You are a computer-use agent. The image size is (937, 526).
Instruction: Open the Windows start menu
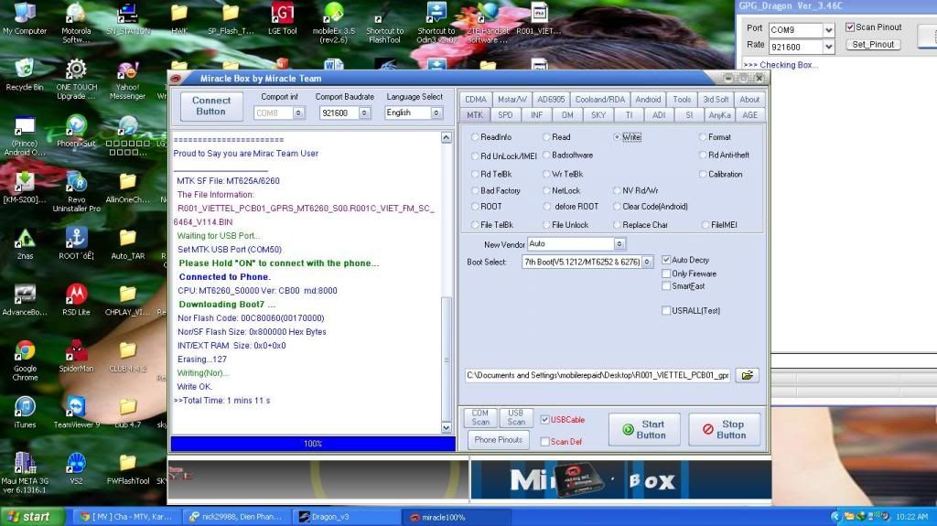pyautogui.click(x=32, y=517)
